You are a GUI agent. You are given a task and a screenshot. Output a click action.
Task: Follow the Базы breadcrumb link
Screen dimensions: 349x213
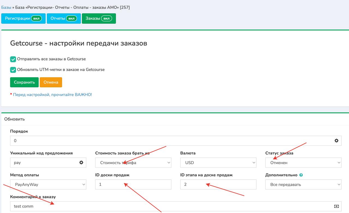[x=6, y=7]
